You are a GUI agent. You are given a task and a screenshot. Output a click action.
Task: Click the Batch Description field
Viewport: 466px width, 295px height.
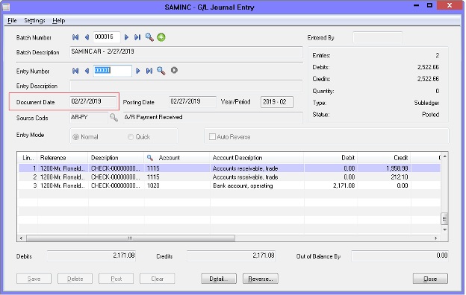(187, 52)
